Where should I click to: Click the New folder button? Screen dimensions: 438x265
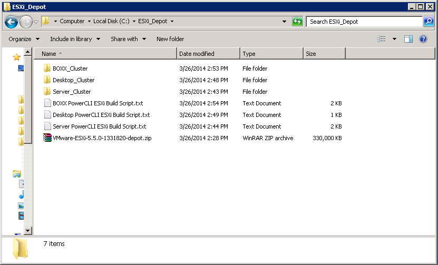pyautogui.click(x=170, y=39)
